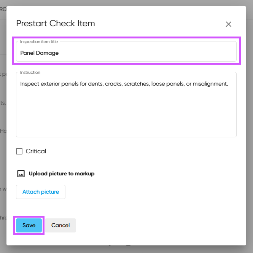Click the dimmed backdrop left of the dialog

[x=3, y=152]
